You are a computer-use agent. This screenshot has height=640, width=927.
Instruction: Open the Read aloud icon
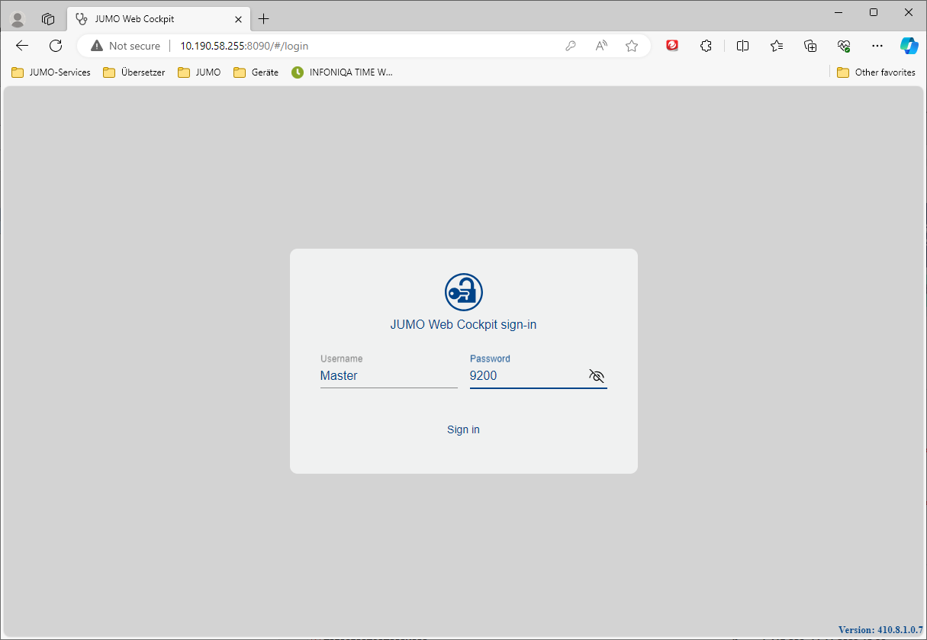click(x=601, y=46)
